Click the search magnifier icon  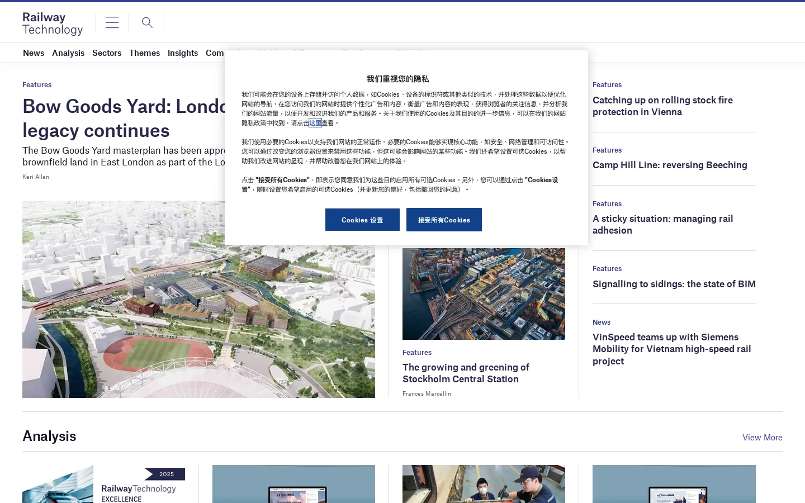point(147,22)
